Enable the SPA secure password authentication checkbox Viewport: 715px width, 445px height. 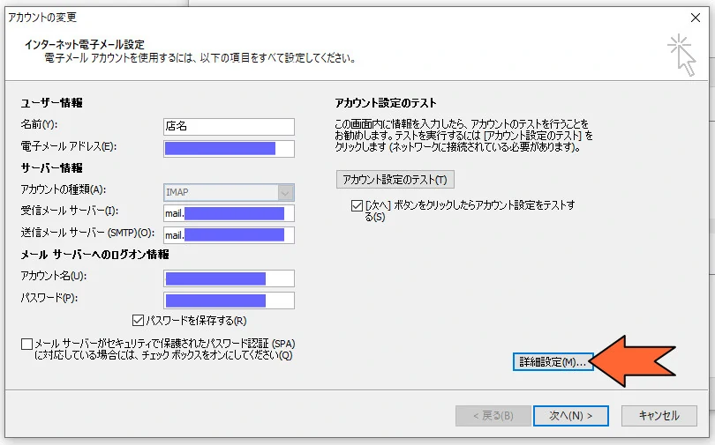click(x=26, y=343)
